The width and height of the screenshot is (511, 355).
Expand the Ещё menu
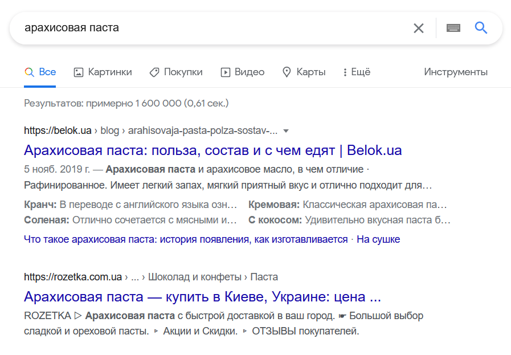357,72
